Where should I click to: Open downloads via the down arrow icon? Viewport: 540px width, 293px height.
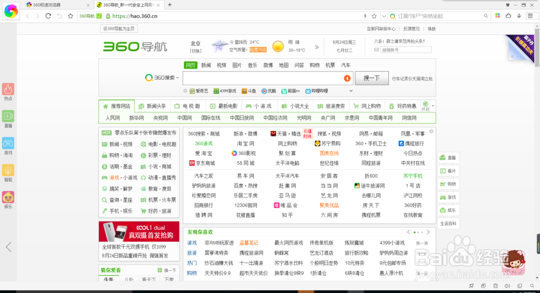click(x=519, y=16)
